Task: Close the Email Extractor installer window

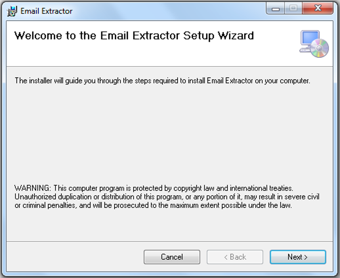Action: 318,9
